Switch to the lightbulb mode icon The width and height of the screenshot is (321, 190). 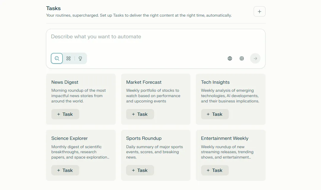80,58
